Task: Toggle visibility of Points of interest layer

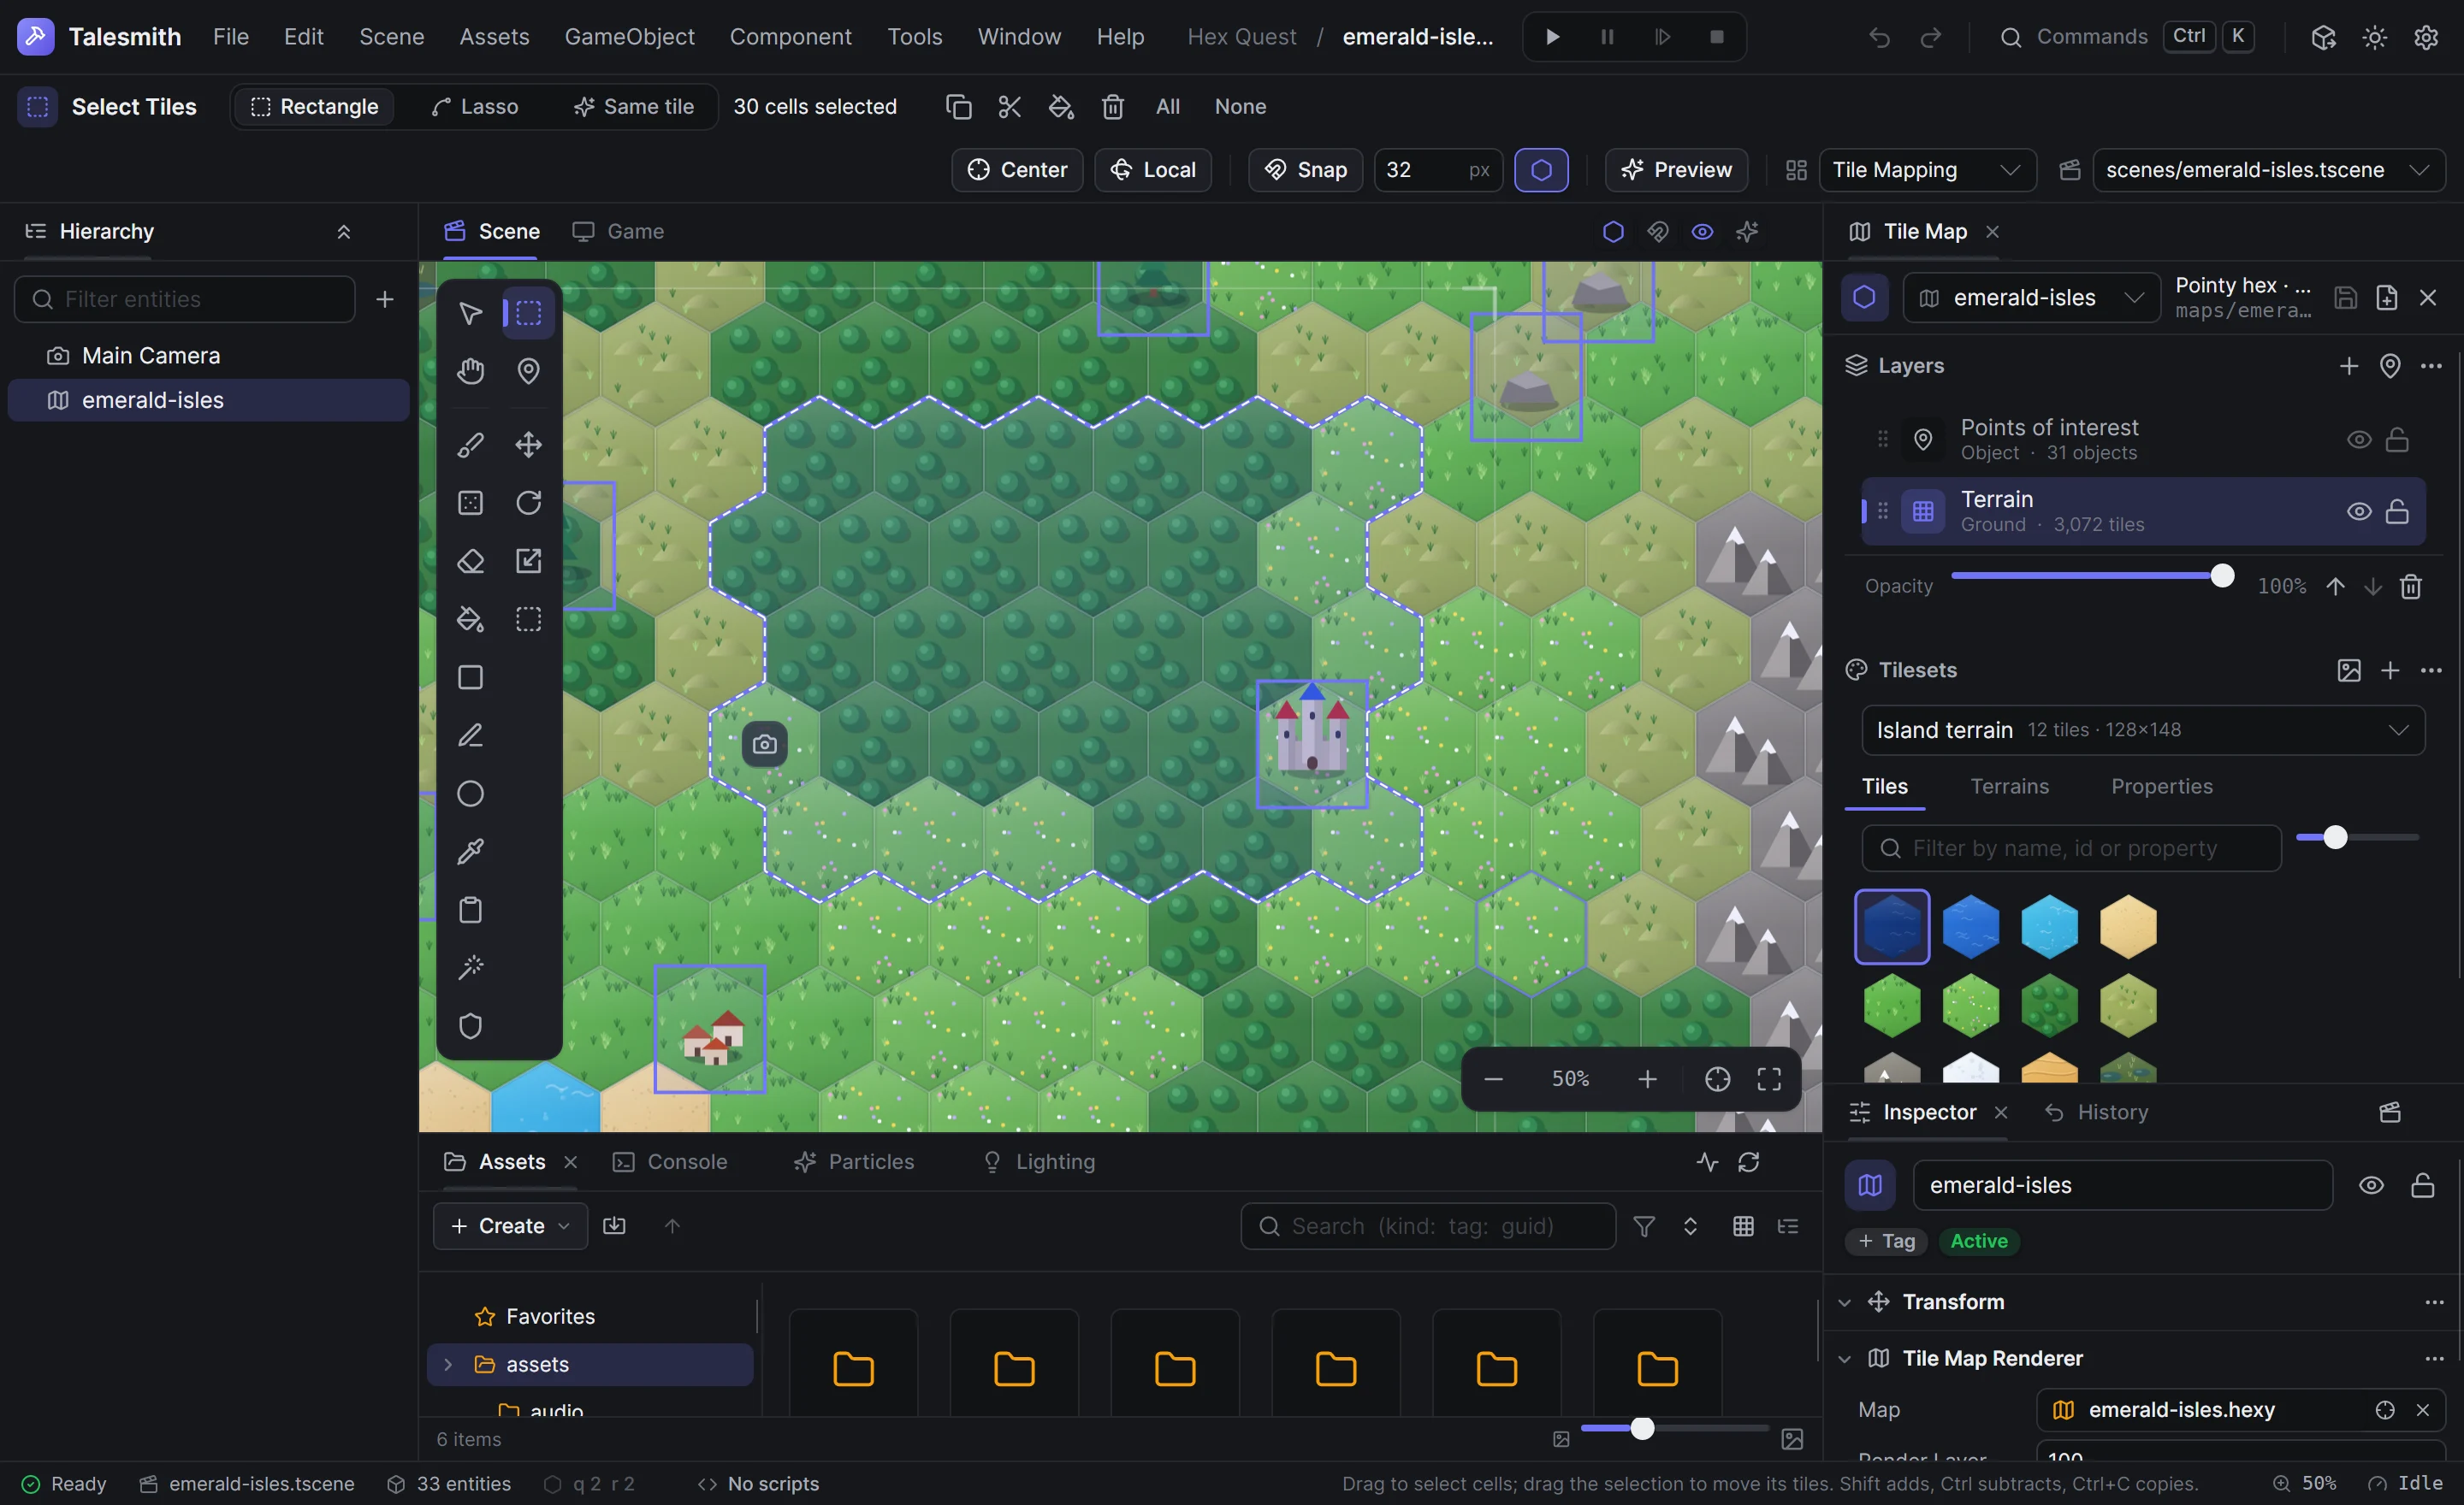Action: 2359,440
